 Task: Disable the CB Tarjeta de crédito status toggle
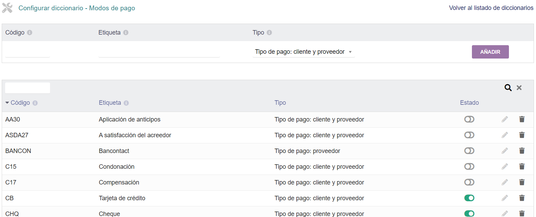tap(469, 198)
